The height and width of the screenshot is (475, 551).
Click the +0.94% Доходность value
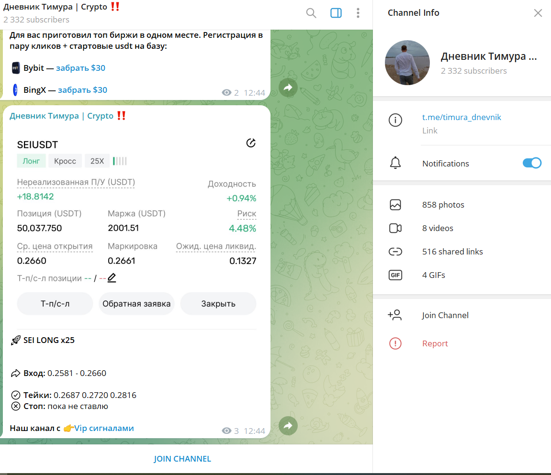pos(241,199)
